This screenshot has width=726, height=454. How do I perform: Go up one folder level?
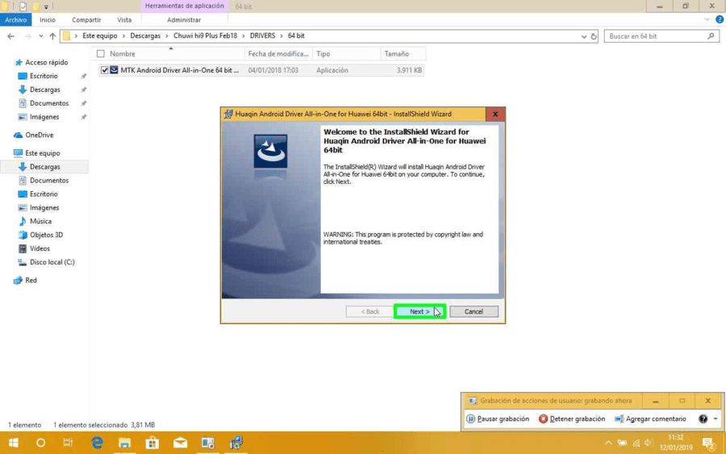(52, 36)
